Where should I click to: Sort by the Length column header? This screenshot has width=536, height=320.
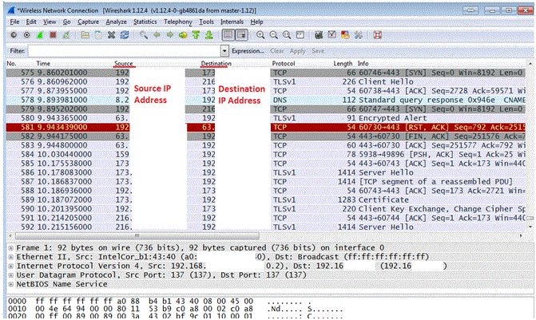click(343, 64)
